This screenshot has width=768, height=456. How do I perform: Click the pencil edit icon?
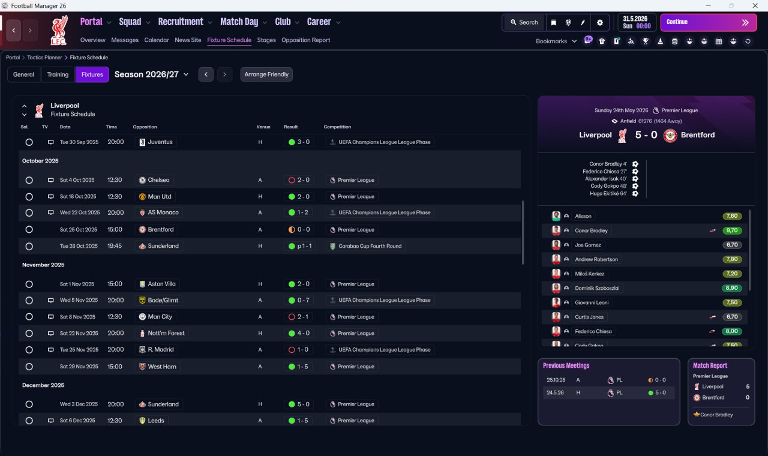pyautogui.click(x=583, y=22)
